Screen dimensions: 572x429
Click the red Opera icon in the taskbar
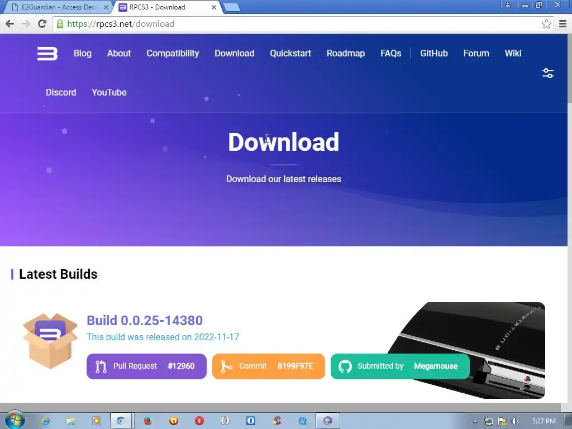point(199,421)
